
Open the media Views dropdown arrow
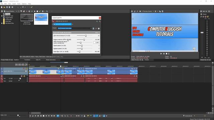pyautogui.click(x=45, y=11)
